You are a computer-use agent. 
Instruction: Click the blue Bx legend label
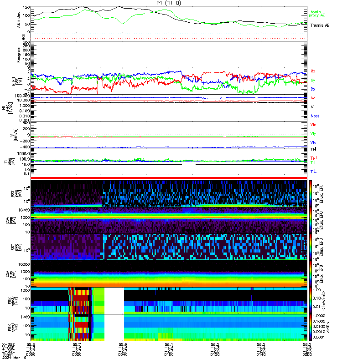click(x=313, y=89)
